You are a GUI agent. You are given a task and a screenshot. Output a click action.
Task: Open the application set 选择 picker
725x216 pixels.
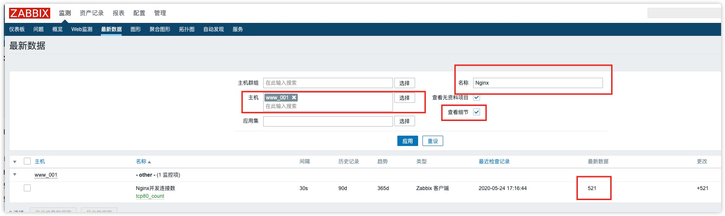tap(405, 121)
